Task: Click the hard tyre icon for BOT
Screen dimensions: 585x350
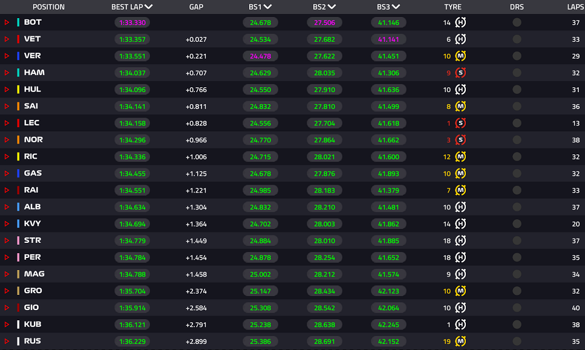Action: pos(460,22)
